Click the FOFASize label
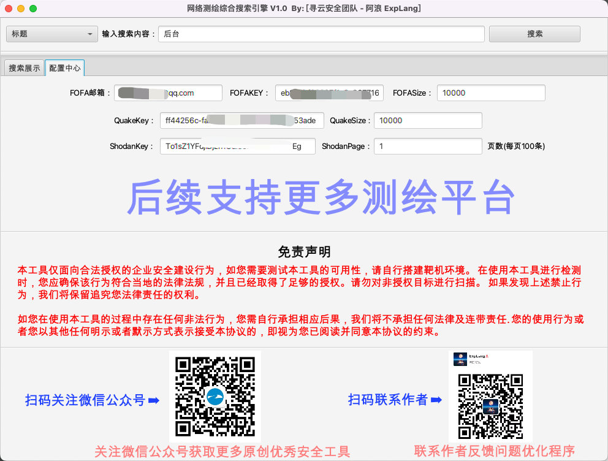The width and height of the screenshot is (608, 461). coord(413,93)
